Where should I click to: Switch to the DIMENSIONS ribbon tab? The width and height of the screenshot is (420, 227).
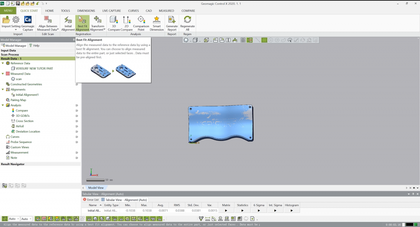click(86, 11)
